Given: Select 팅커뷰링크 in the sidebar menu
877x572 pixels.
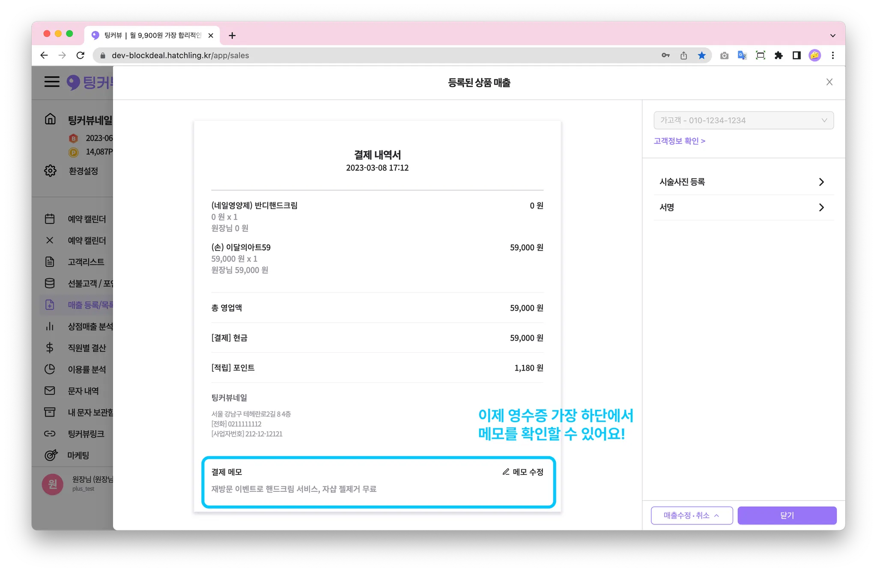Looking at the screenshot, I should (86, 434).
